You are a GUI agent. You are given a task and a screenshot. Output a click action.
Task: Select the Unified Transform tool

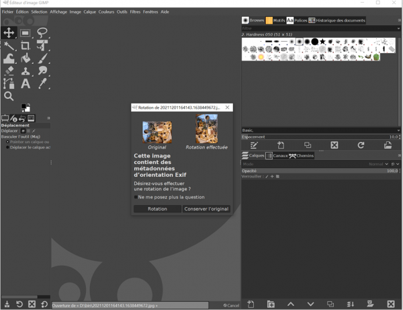[x=42, y=46]
